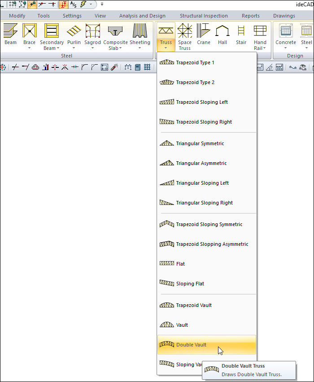The height and width of the screenshot is (382, 314).
Task: Open the Tools ribbon tab
Action: click(x=44, y=16)
